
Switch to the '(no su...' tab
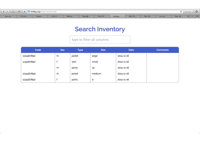9,16
